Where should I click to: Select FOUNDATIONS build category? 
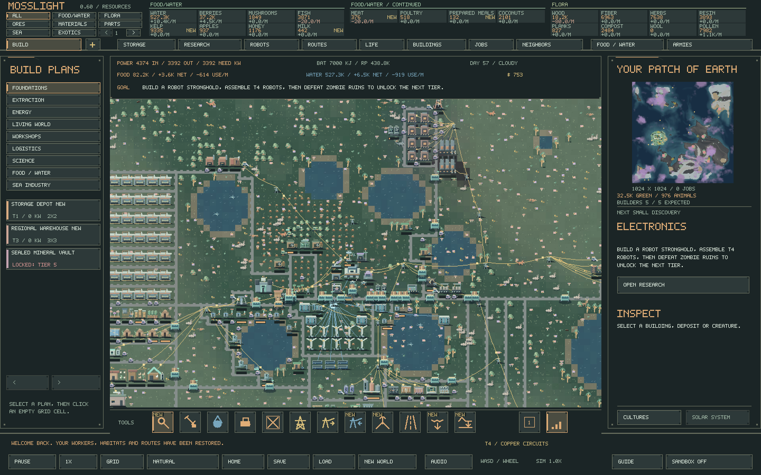(53, 88)
